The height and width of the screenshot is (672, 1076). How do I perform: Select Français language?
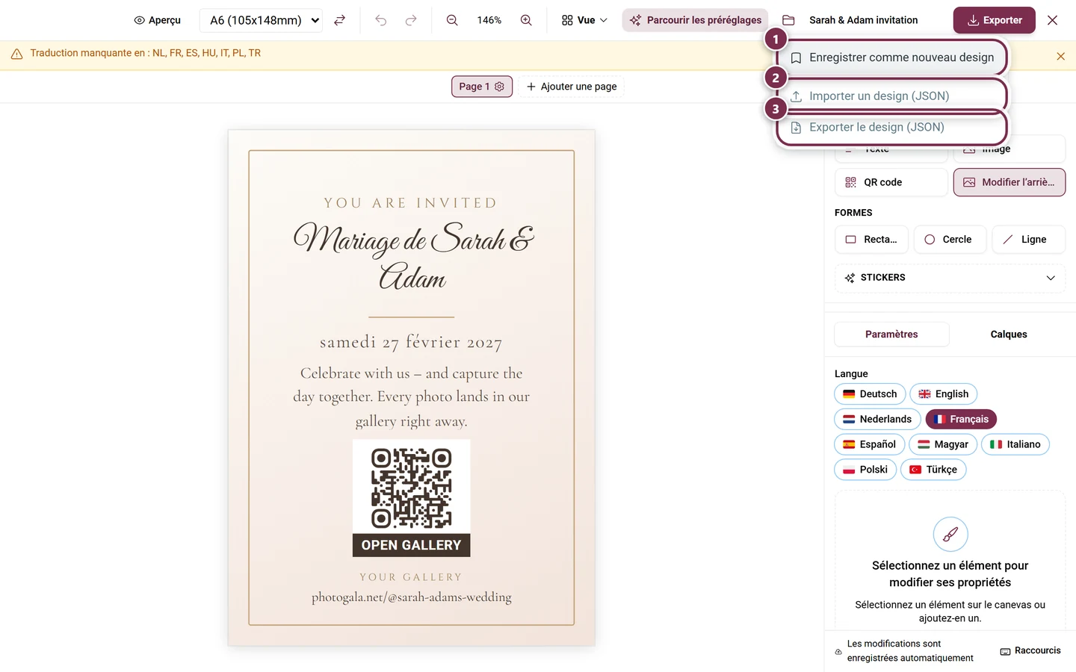pos(961,420)
